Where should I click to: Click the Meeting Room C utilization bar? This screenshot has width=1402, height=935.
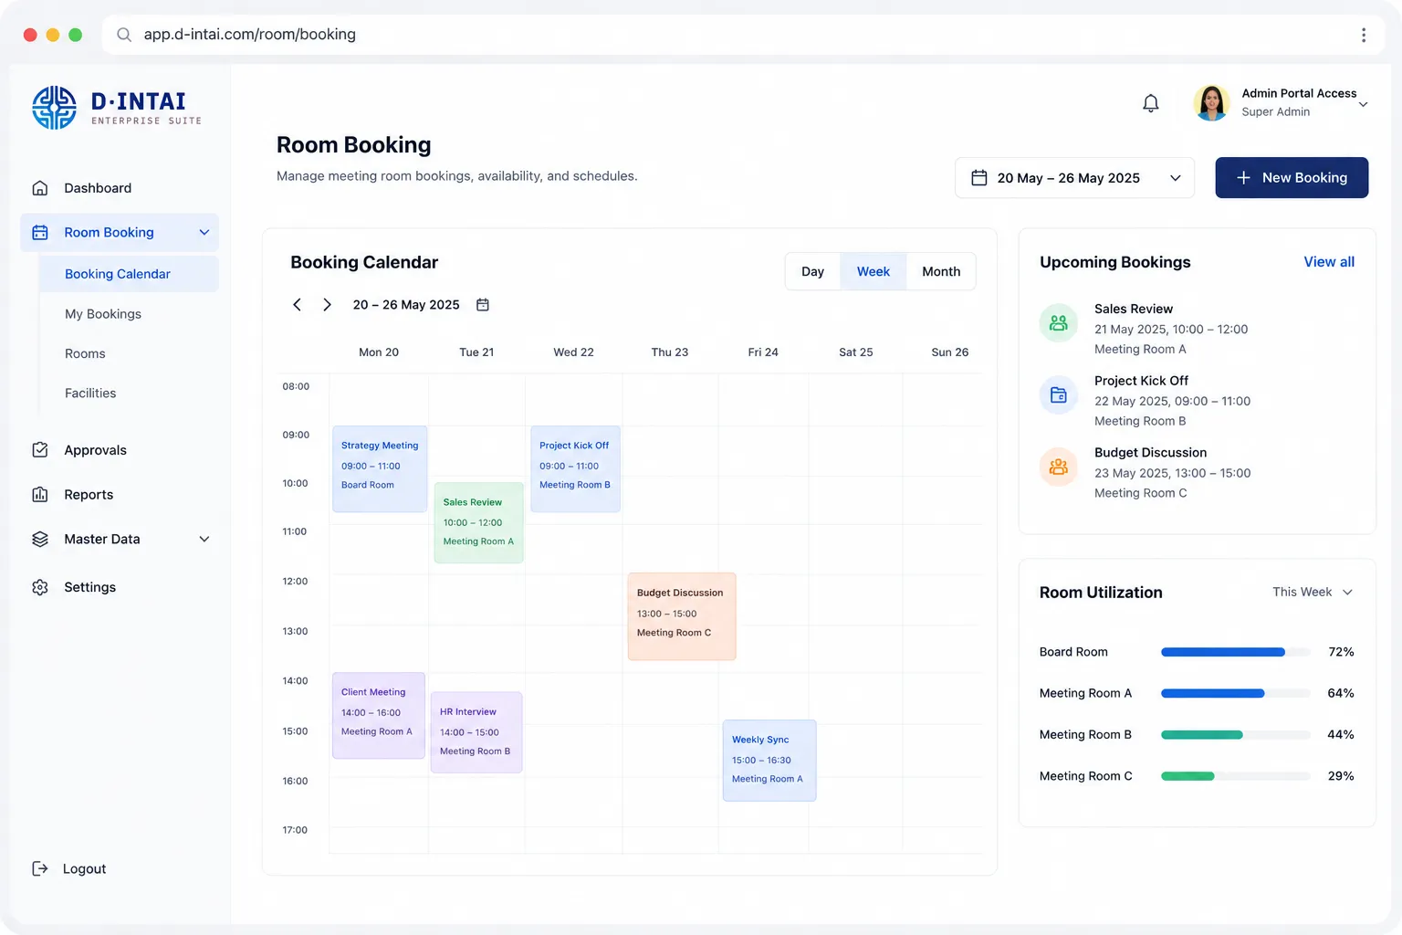pos(1236,776)
